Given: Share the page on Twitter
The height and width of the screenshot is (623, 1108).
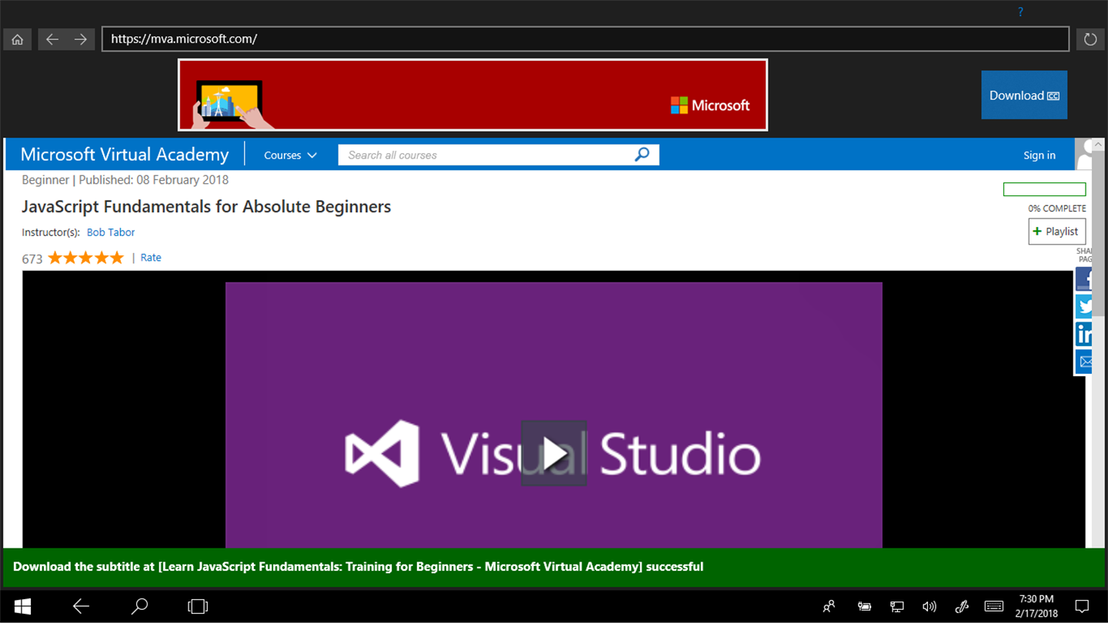Looking at the screenshot, I should [1083, 306].
